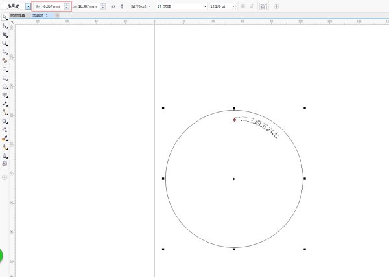
Task: Decrease the 16.387 mm offset with down arrow
Action: click(103, 8)
